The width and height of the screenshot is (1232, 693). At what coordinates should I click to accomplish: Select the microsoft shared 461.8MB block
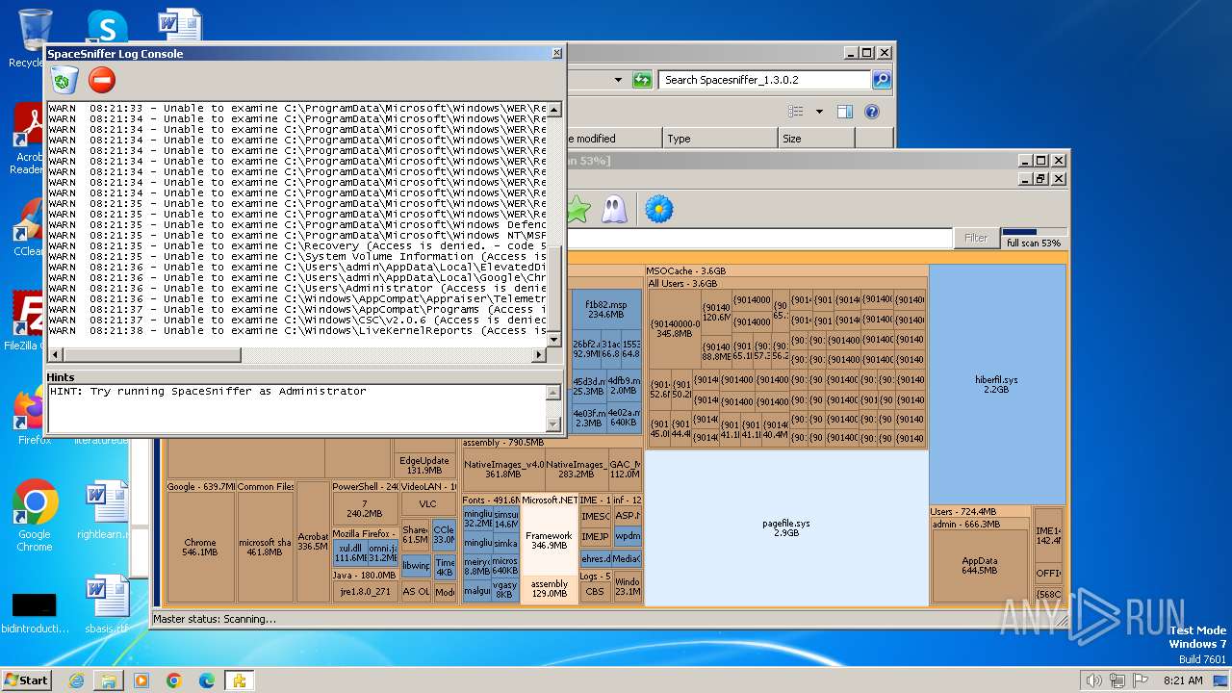tap(265, 548)
